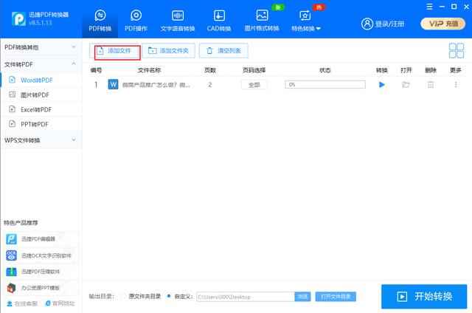Open 办公资源PPT模板 product
472x313 pixels.
coord(41,288)
